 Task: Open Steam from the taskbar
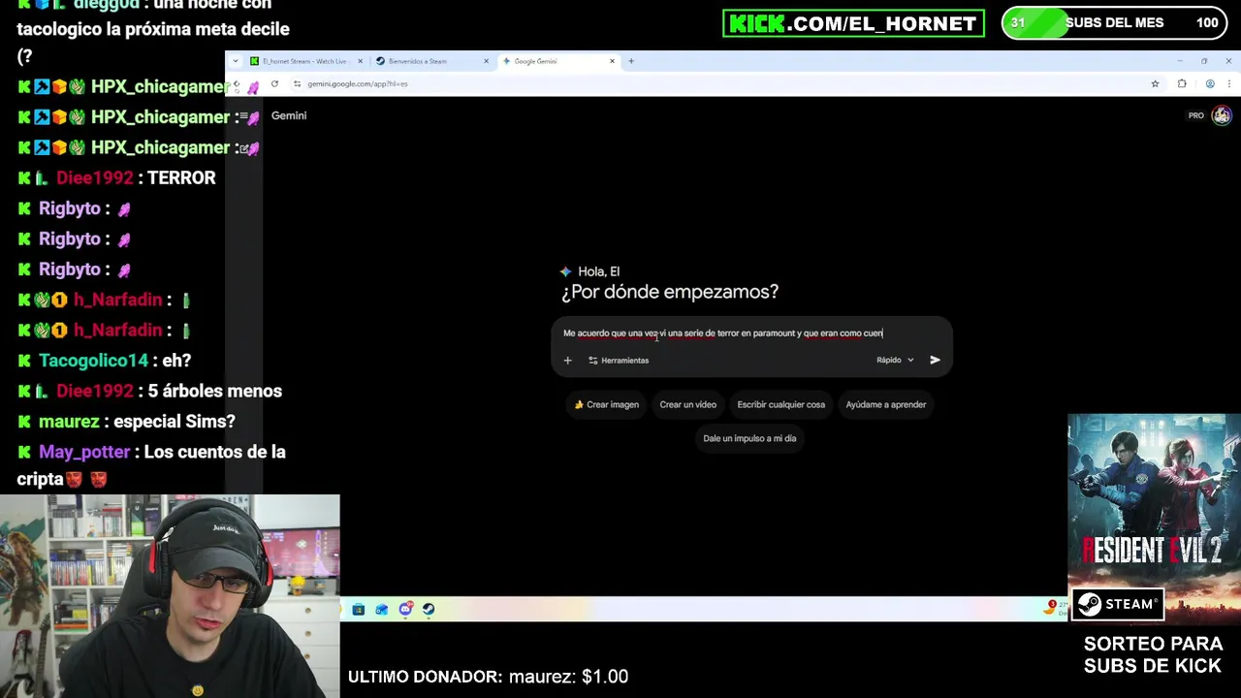click(x=429, y=610)
